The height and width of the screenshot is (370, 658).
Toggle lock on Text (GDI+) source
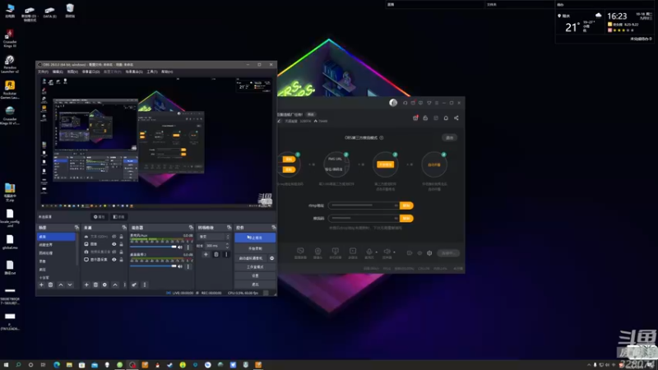[121, 237]
